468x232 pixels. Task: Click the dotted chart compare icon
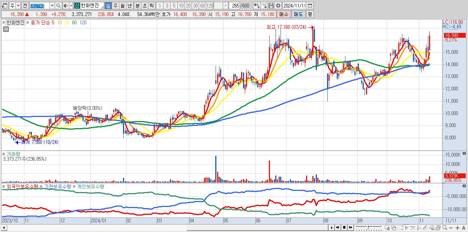(x=400, y=228)
